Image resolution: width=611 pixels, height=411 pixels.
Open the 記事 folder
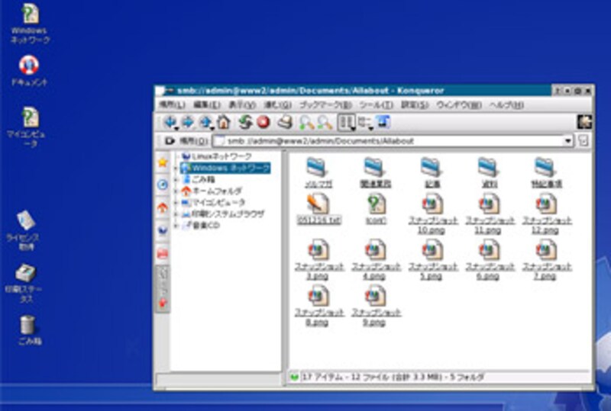pos(432,173)
